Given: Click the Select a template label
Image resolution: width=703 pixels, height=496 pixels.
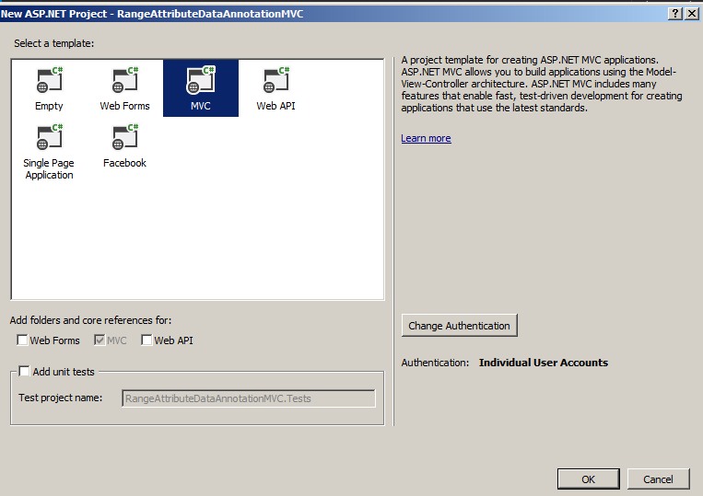Looking at the screenshot, I should click(x=54, y=43).
